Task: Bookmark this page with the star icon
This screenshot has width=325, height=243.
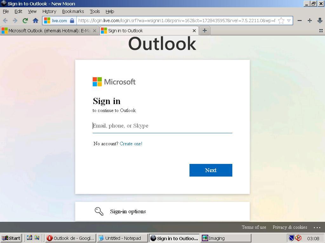Action: 281,21
